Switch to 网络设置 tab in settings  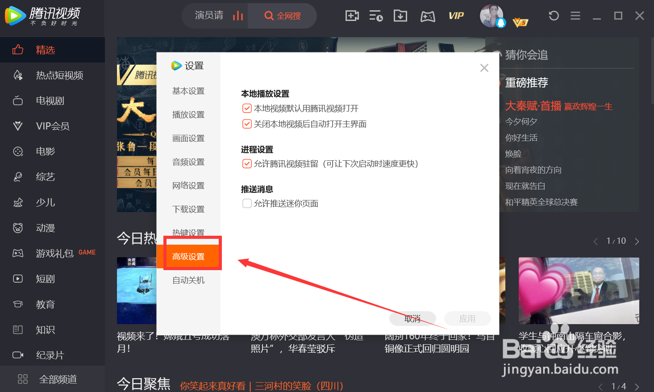coord(188,185)
